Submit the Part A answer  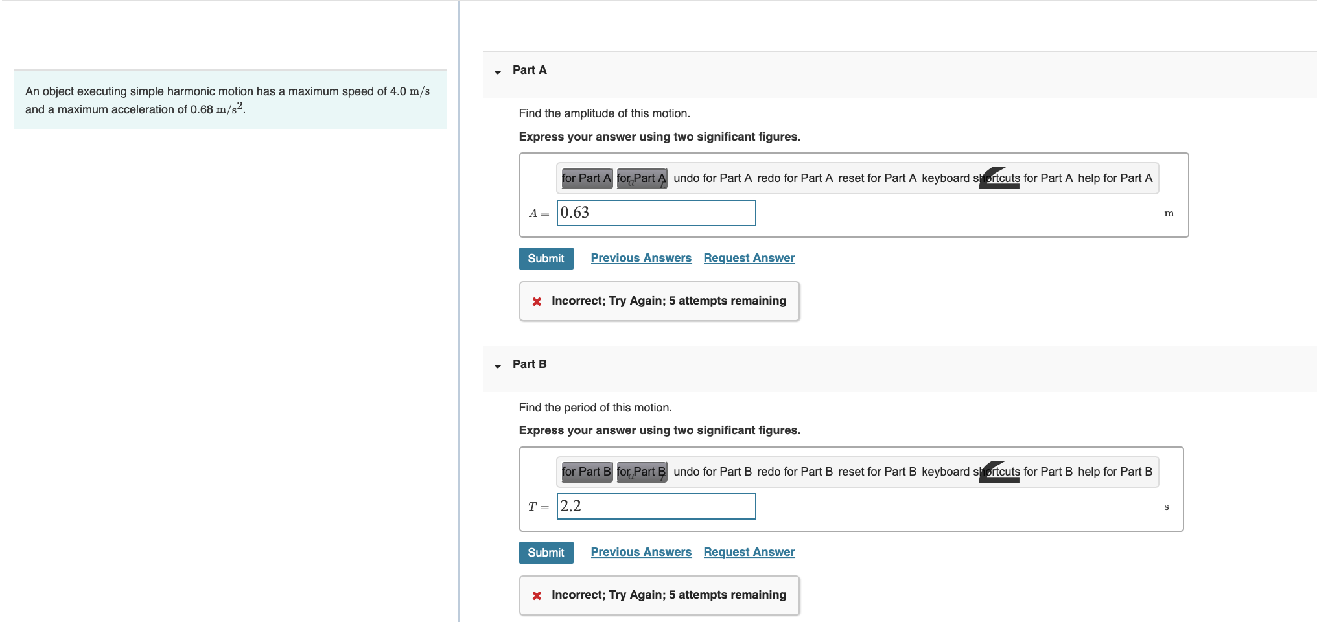click(x=546, y=258)
